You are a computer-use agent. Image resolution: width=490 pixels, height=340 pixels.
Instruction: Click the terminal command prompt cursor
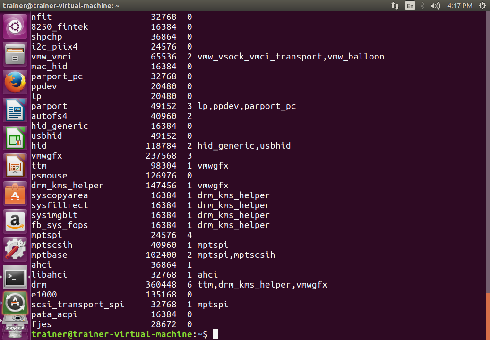coord(215,334)
